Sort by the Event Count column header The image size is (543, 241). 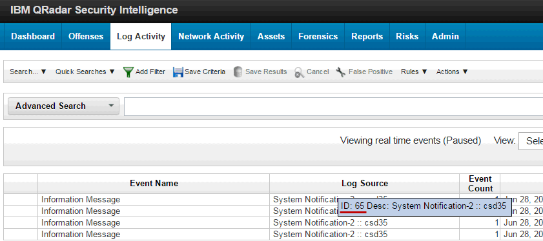coord(480,184)
